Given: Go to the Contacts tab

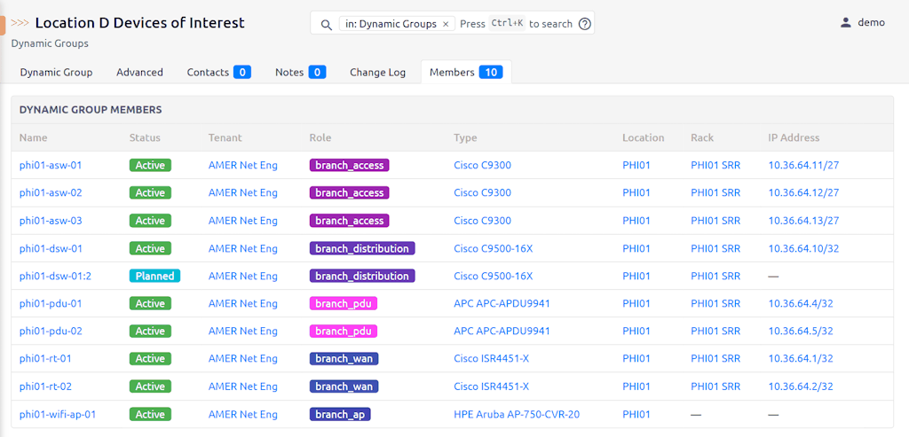Looking at the screenshot, I should coord(218,72).
